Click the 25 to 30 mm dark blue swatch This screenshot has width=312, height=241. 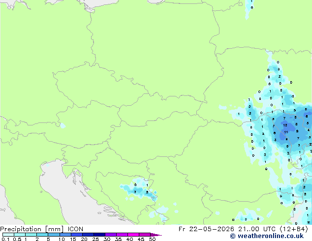[99, 235]
